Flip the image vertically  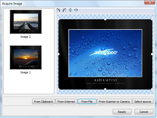coord(70,10)
